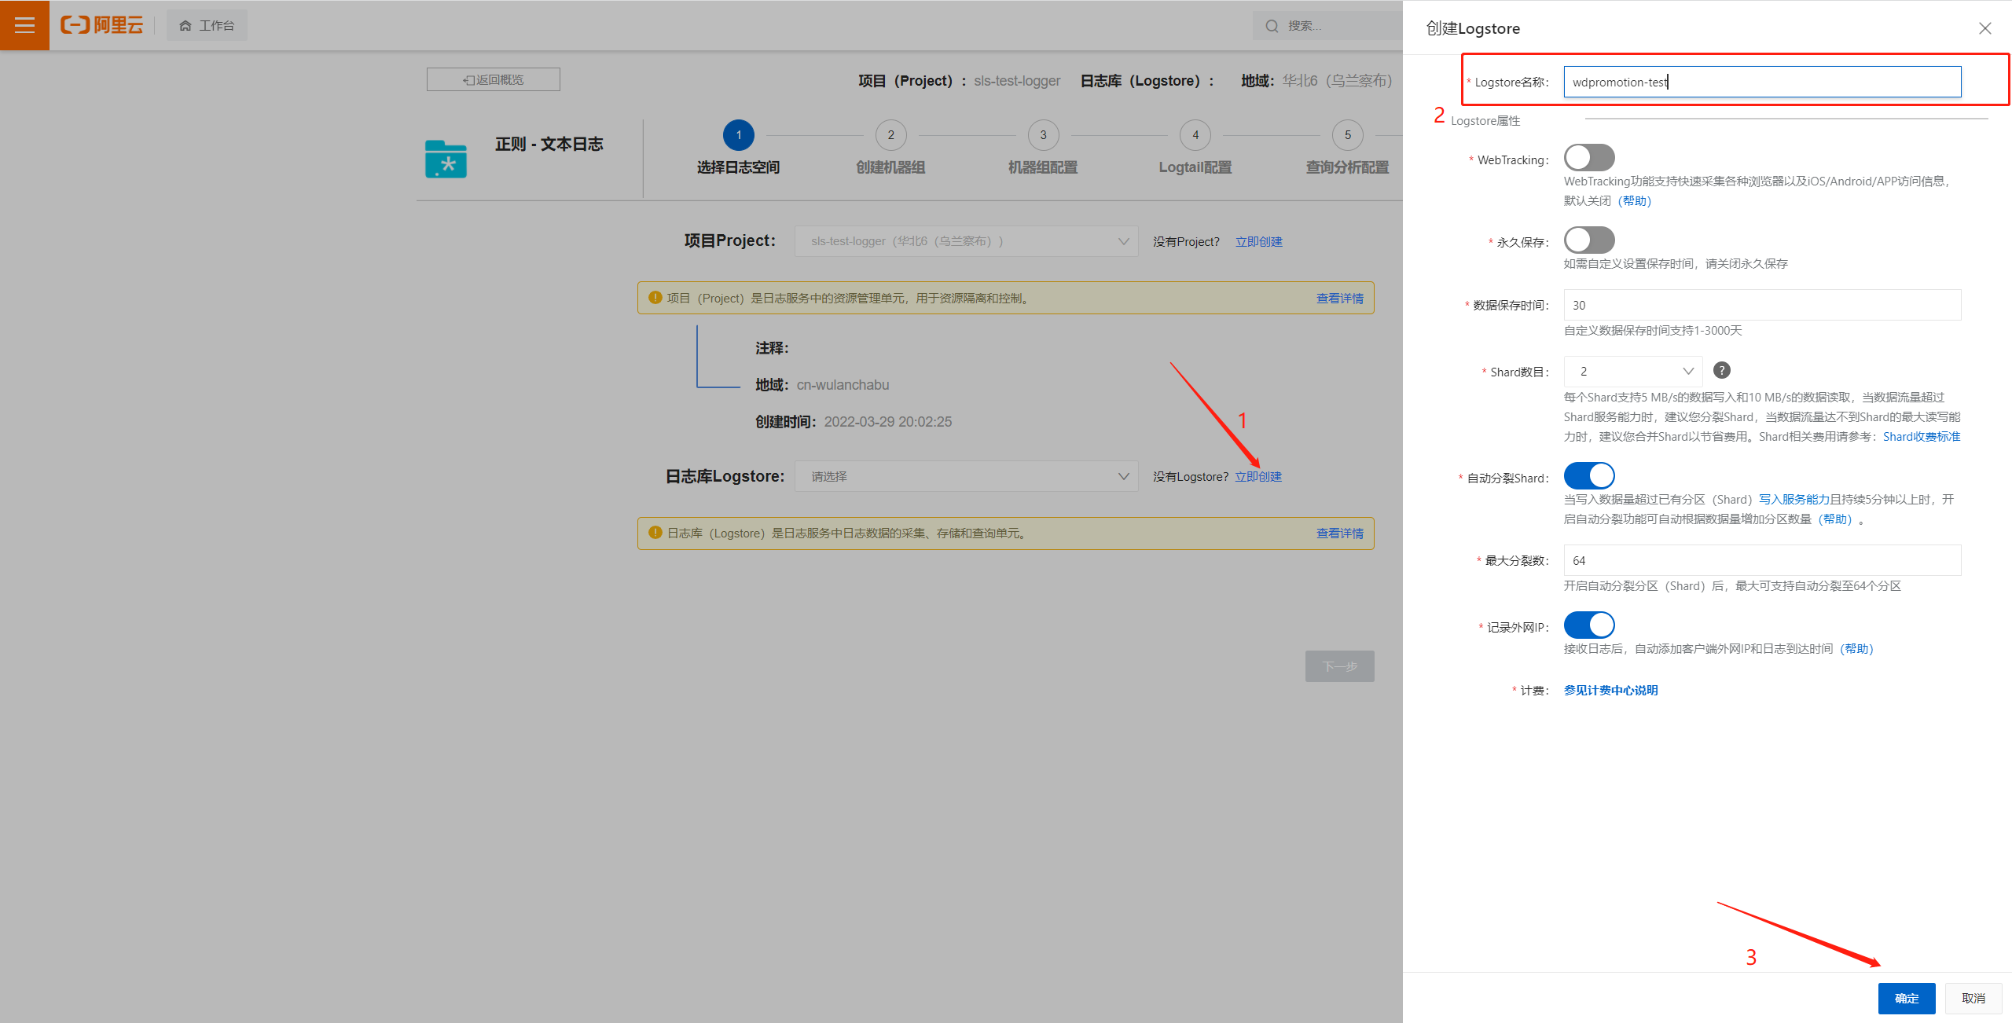Click the Logtail configuration step label

pos(1195,167)
